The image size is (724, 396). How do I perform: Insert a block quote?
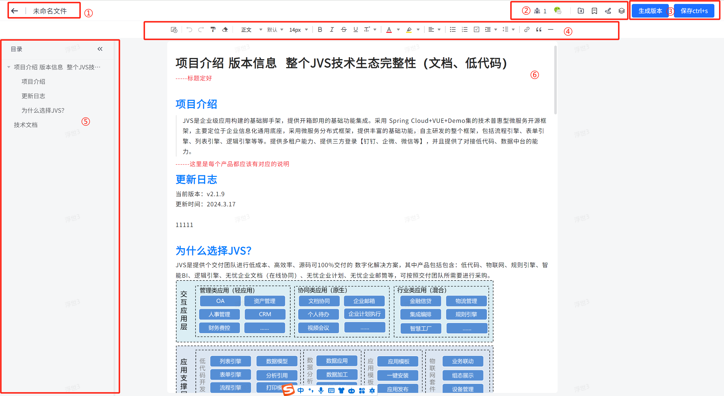point(539,29)
